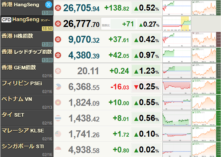Click H株指数 intraday chart thumbnail
The height and width of the screenshot is (157, 221).
177,39
